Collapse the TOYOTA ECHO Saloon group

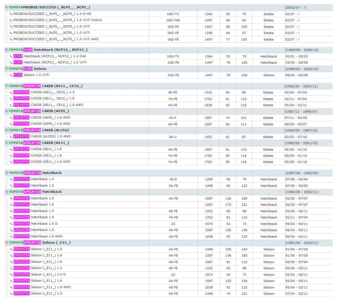point(7,69)
